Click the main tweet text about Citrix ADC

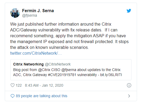tap(69, 36)
